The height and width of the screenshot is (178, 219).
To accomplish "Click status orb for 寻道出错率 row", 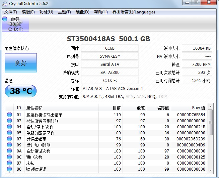I will coord(9,139).
